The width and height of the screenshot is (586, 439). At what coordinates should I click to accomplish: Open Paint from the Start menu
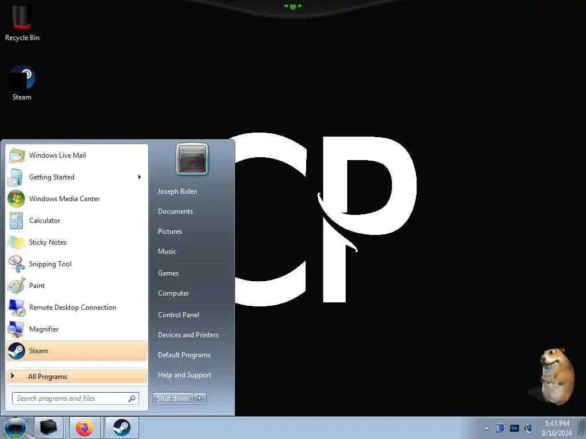click(77, 286)
